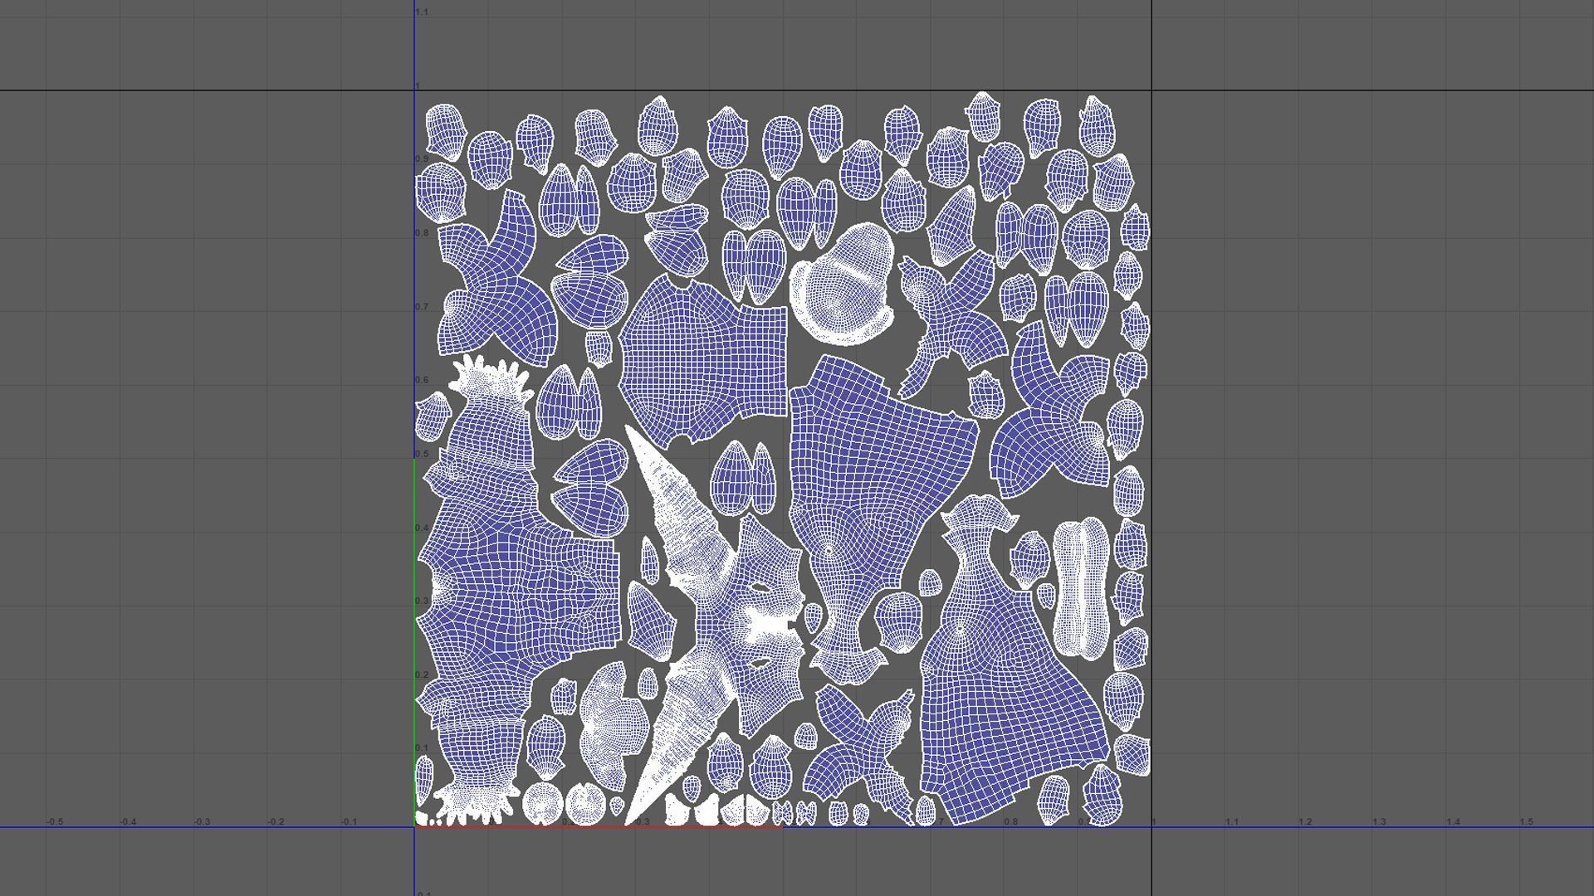Select the tall capsule-shaped dense UV shell
This screenshot has width=1594, height=896.
(x=1081, y=587)
